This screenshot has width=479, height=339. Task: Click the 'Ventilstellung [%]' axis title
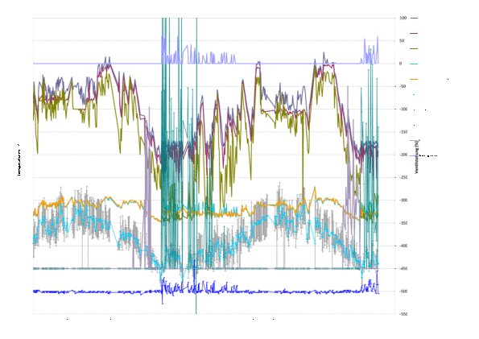point(417,156)
